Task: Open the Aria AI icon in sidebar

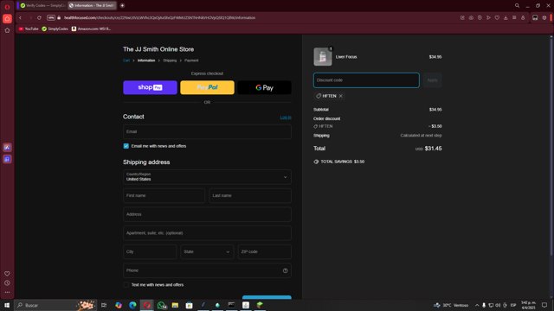Action: click(7, 148)
